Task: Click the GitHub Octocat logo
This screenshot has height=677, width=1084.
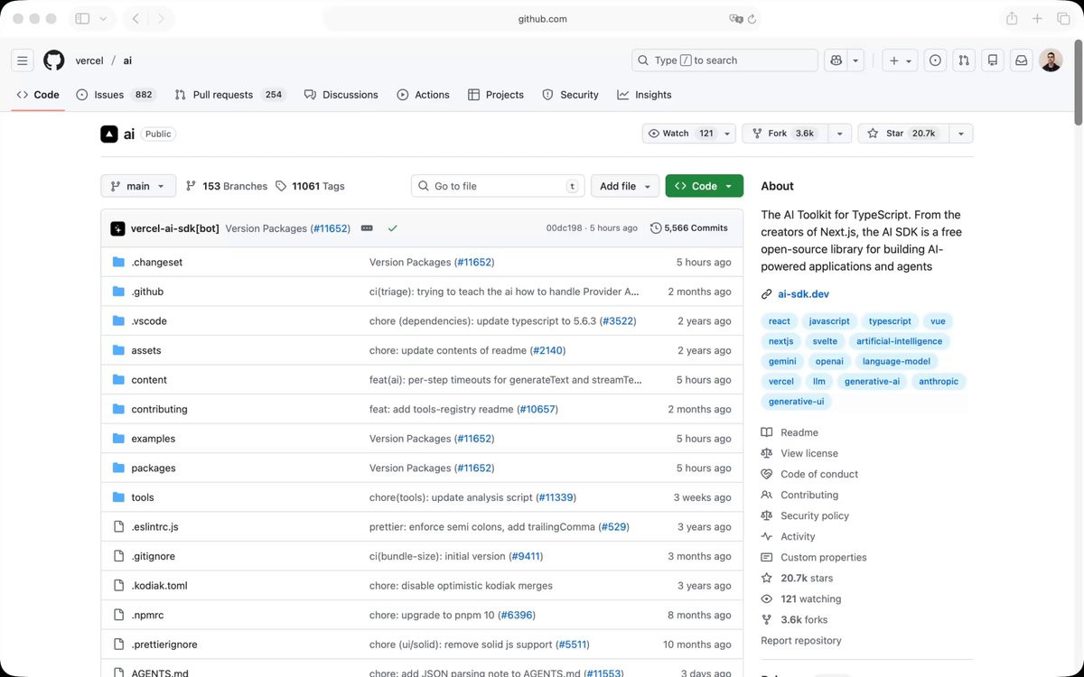Action: click(x=54, y=60)
